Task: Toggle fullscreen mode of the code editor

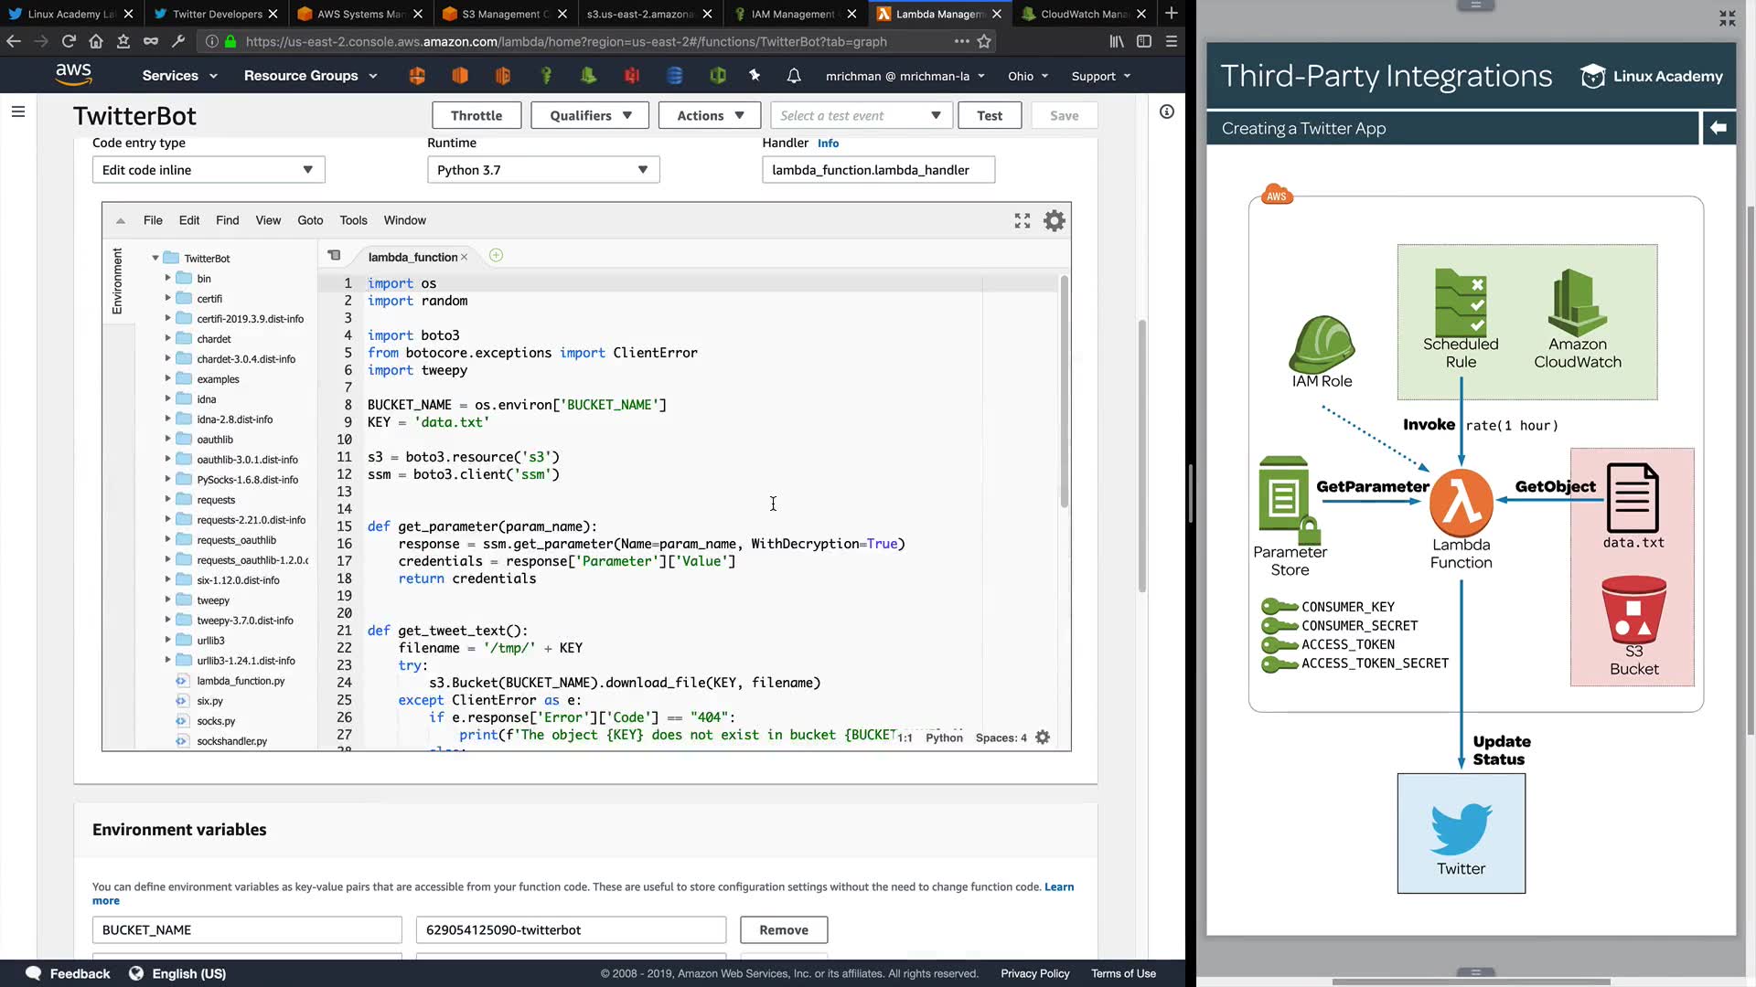Action: coord(1023,220)
